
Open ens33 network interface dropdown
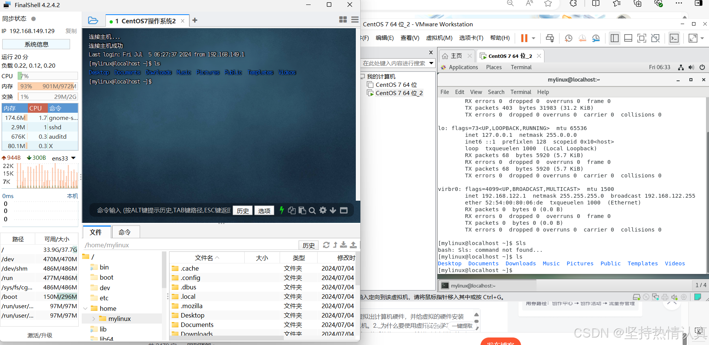click(73, 158)
